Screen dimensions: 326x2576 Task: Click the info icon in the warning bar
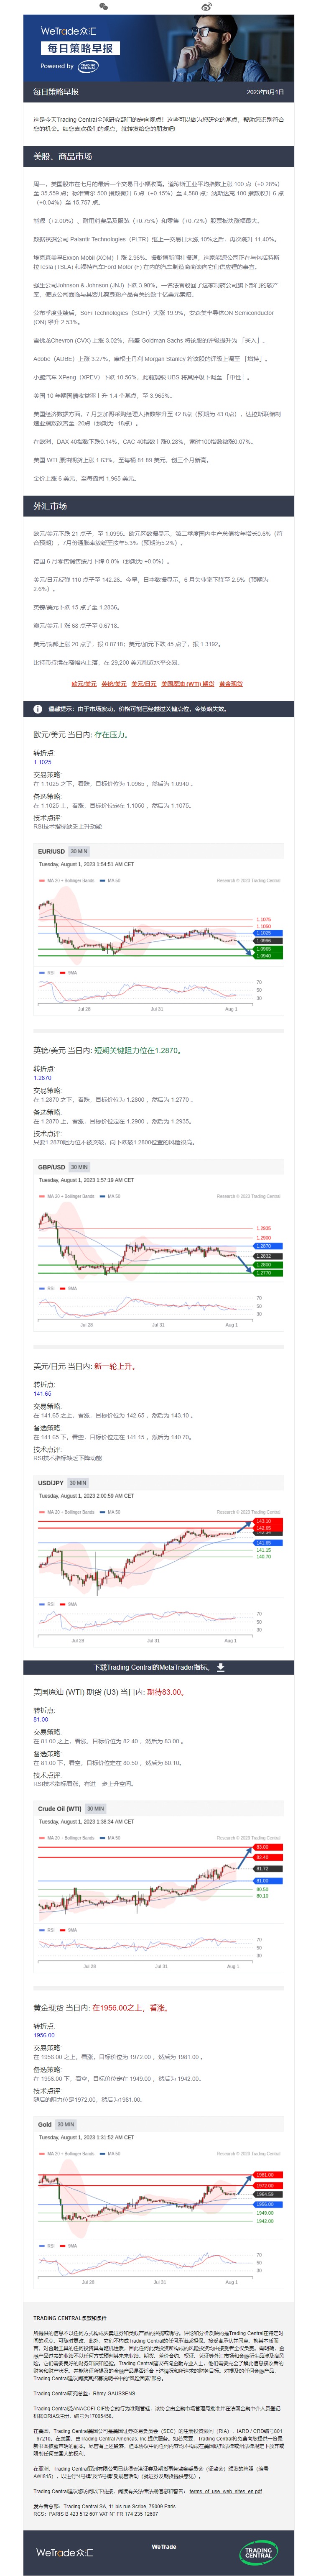[x=38, y=709]
